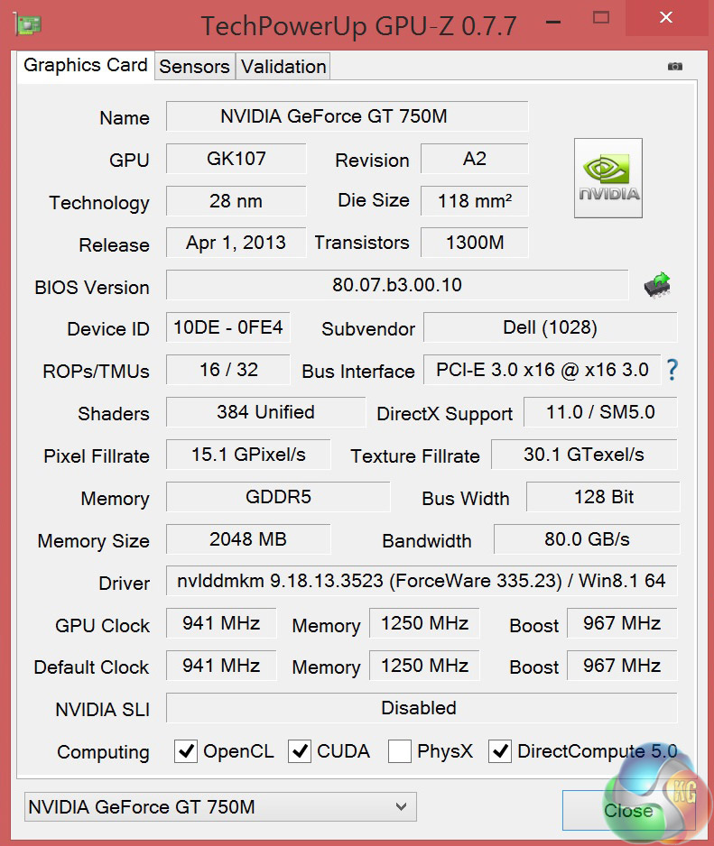Click the TechPowerUp GPU-Z 0.7.7 title text

[358, 26]
